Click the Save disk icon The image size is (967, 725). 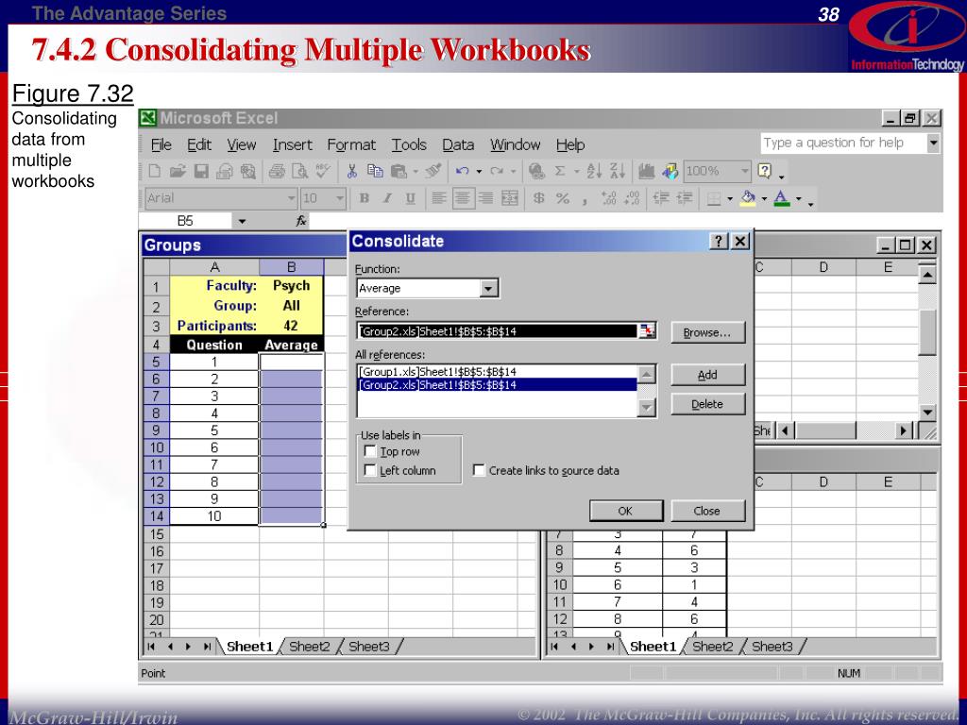(x=201, y=172)
